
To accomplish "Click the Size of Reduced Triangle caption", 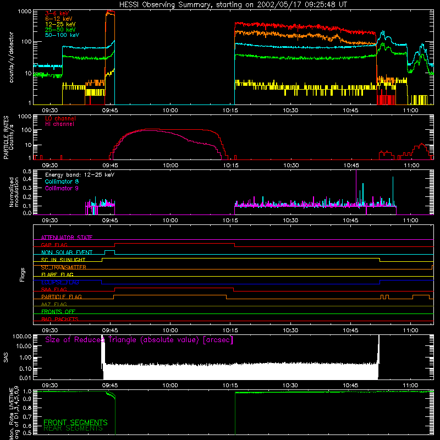I will coord(139,340).
